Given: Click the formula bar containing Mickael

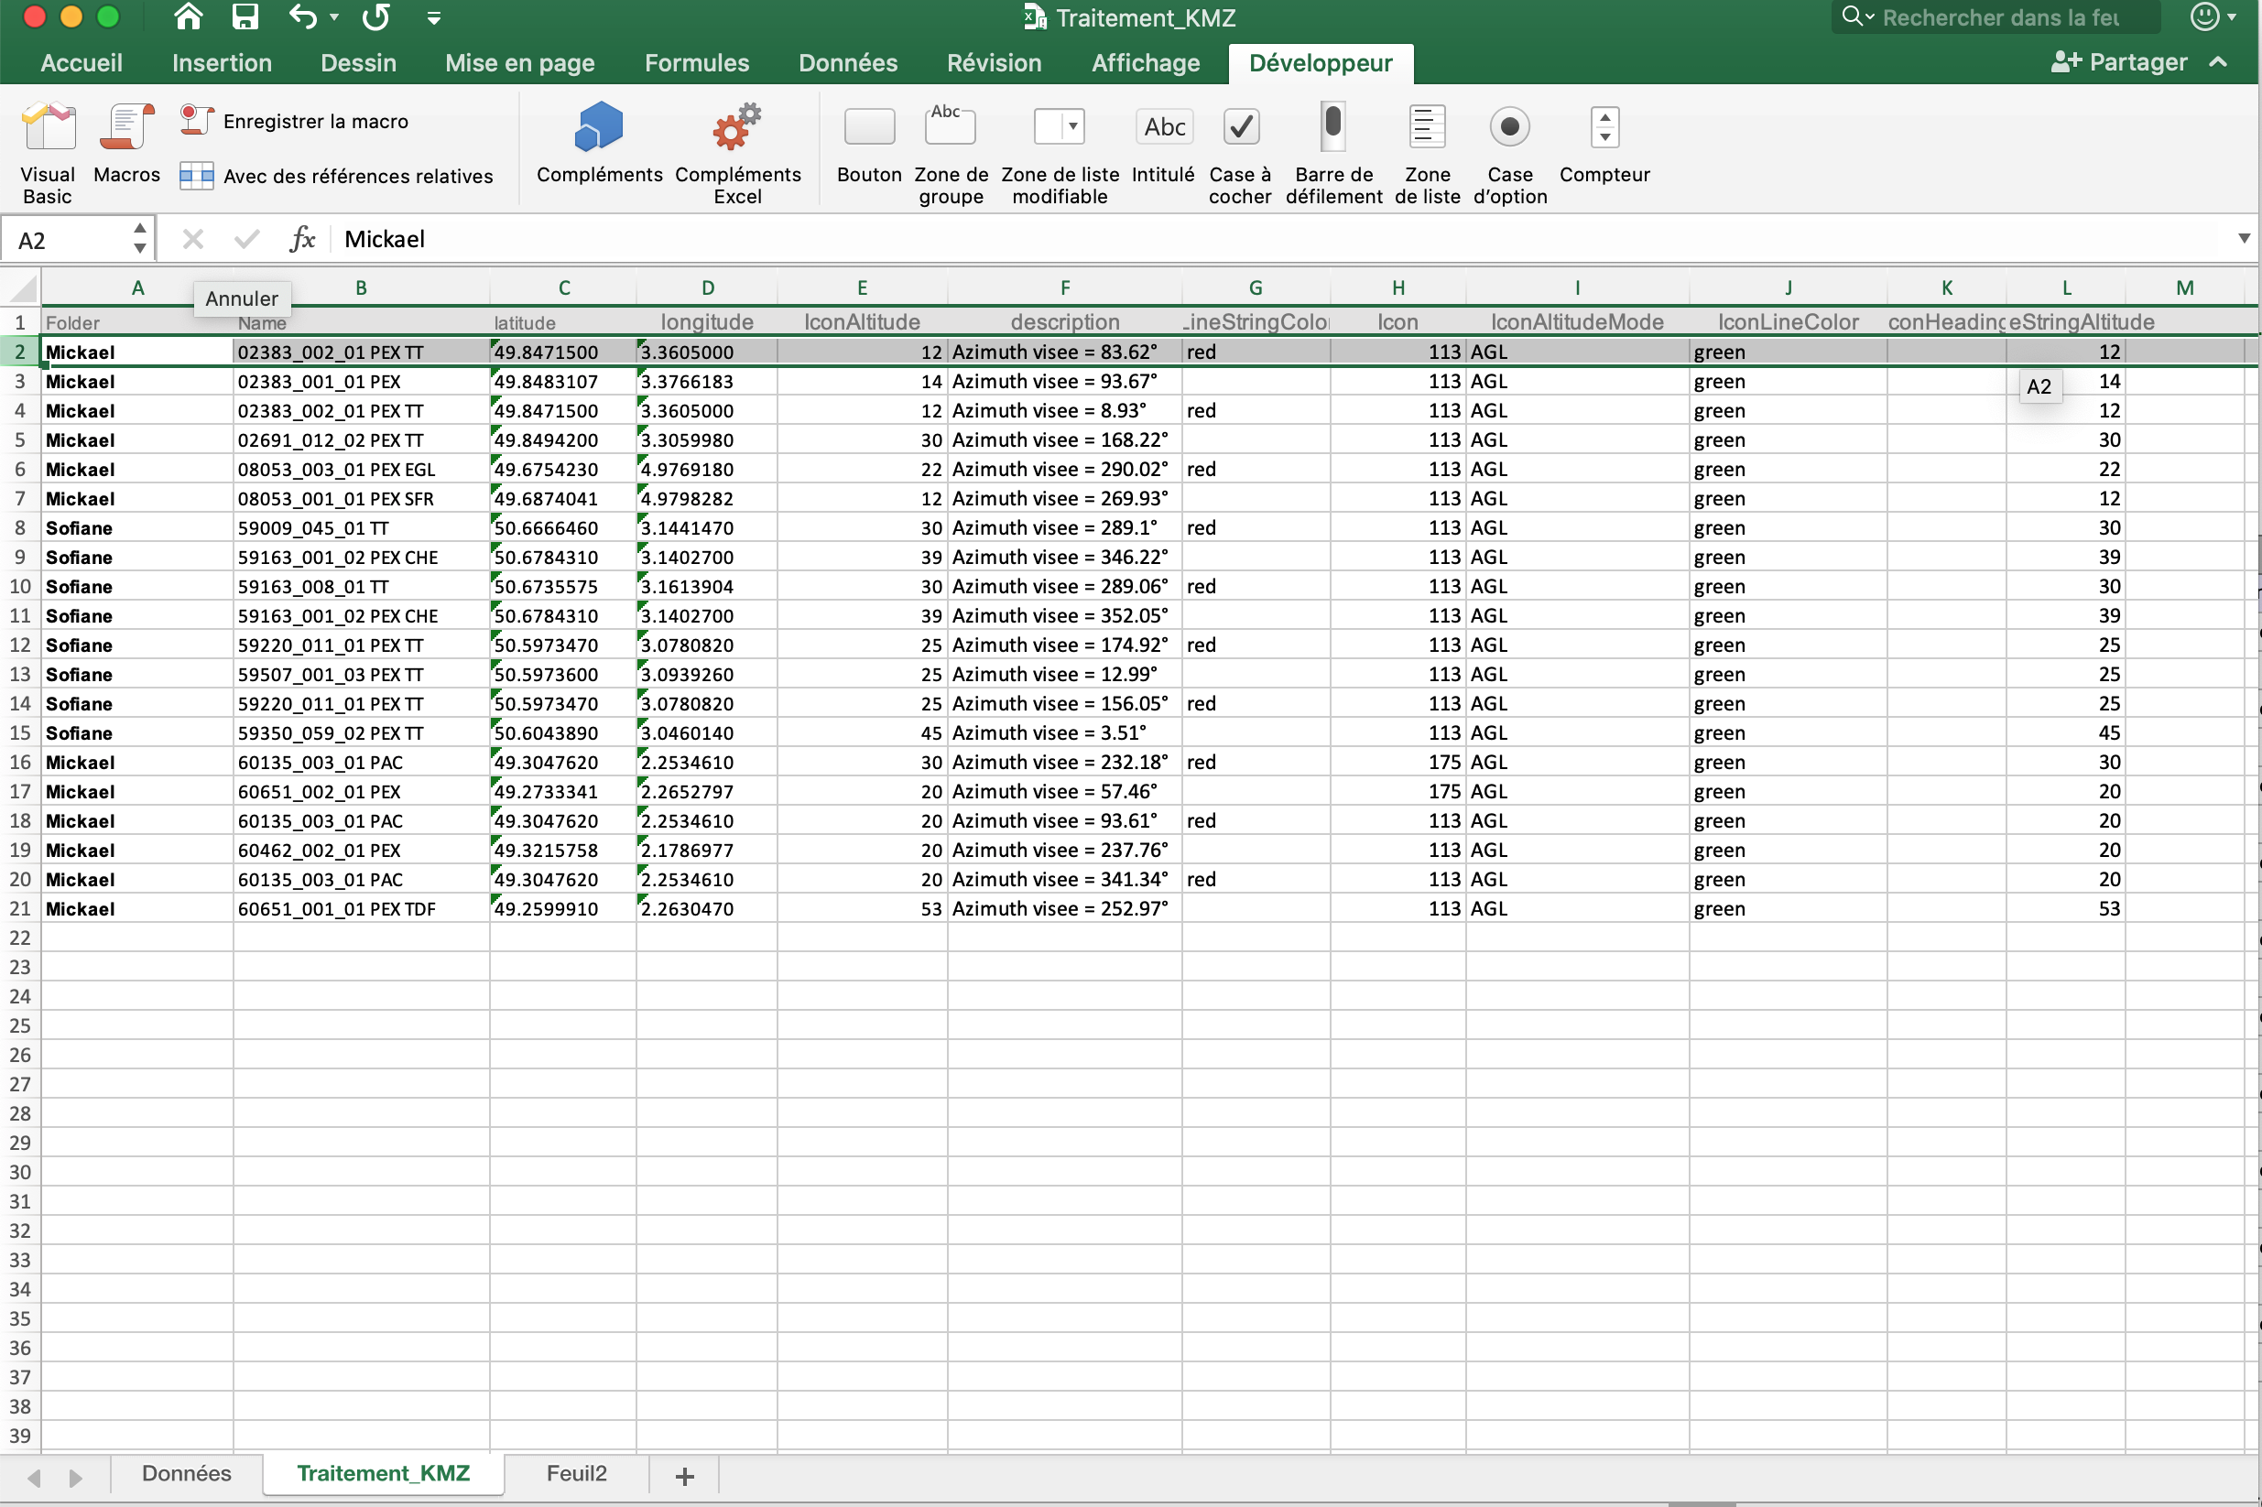Looking at the screenshot, I should pyautogui.click(x=1278, y=239).
